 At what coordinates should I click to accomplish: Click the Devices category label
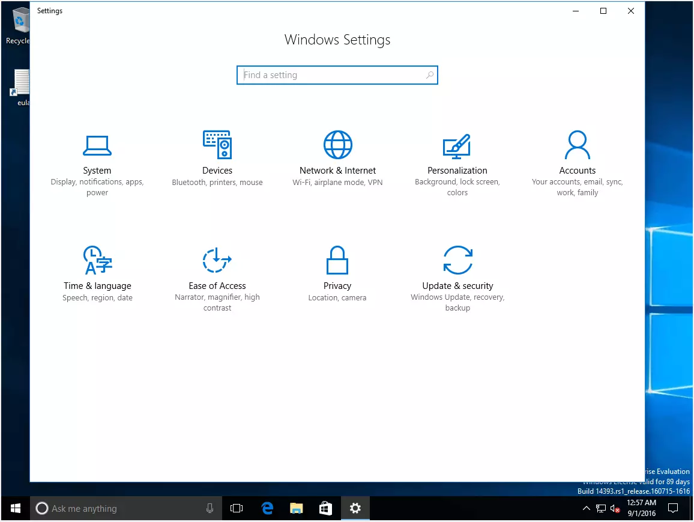point(217,171)
